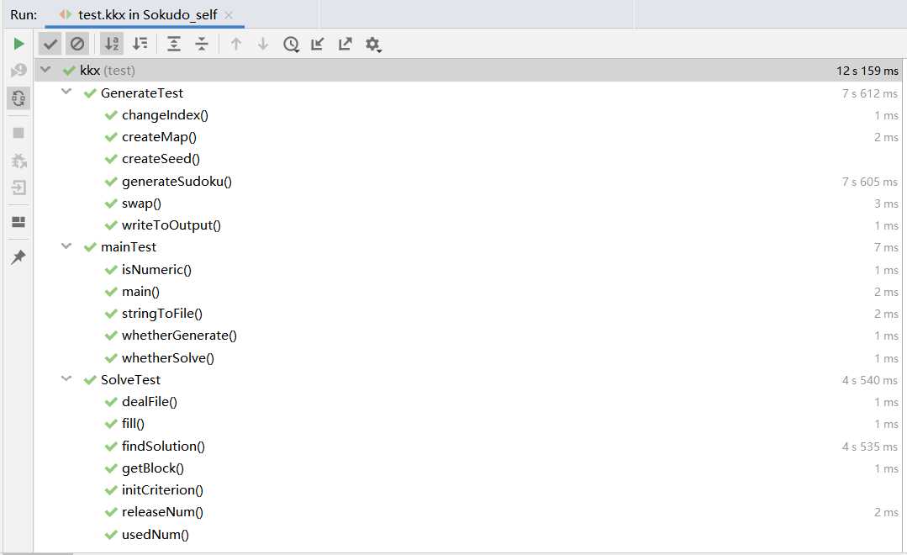This screenshot has height=555, width=907.
Task: Click the green checkmark beside main()
Action: (111, 292)
